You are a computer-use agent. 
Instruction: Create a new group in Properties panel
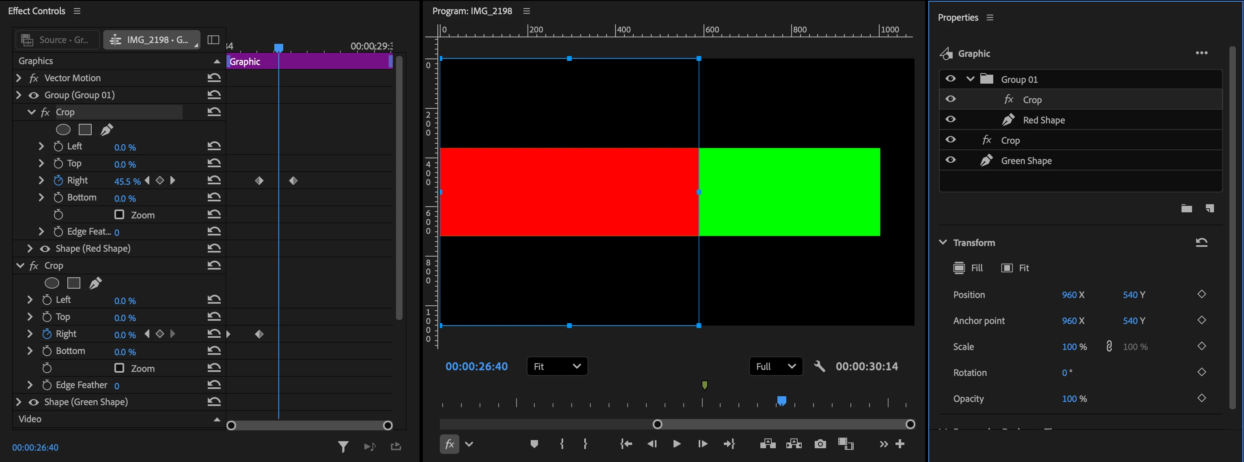(1186, 208)
